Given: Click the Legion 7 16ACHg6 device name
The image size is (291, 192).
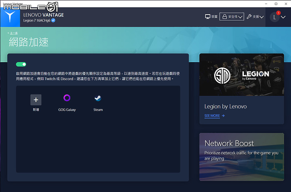Looking at the screenshot, I should [x=37, y=21].
